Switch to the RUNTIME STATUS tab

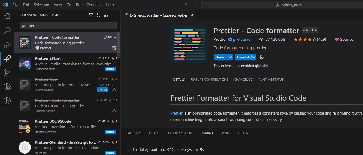click(x=271, y=80)
